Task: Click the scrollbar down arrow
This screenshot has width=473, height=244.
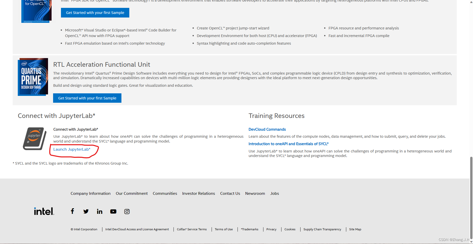Action: point(471,242)
